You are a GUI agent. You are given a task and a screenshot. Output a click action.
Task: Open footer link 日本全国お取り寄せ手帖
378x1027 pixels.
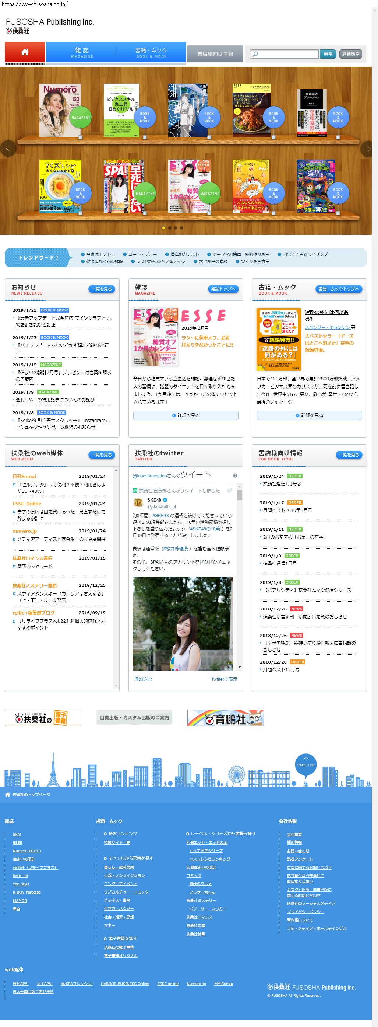[x=33, y=992]
